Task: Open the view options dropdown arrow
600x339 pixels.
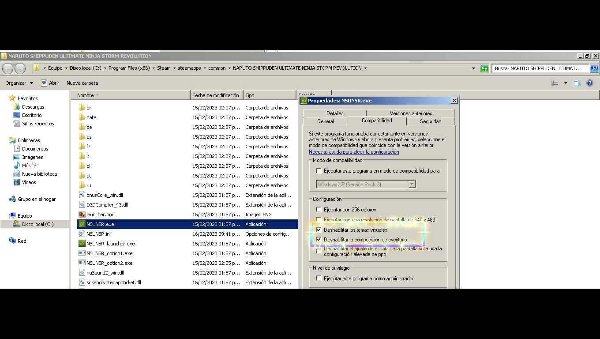Action: coord(566,83)
